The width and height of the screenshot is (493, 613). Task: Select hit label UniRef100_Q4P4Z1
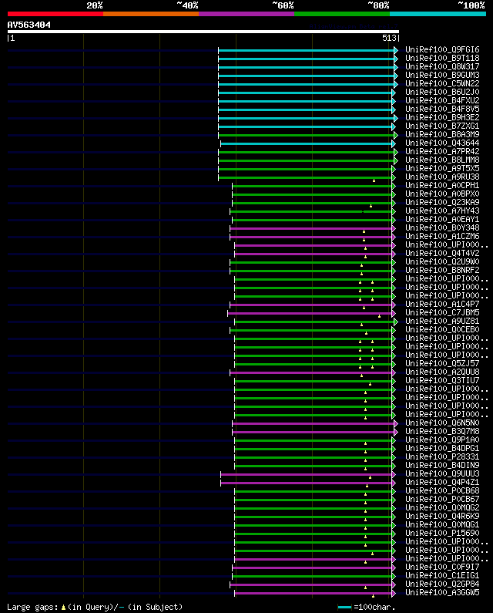click(442, 483)
